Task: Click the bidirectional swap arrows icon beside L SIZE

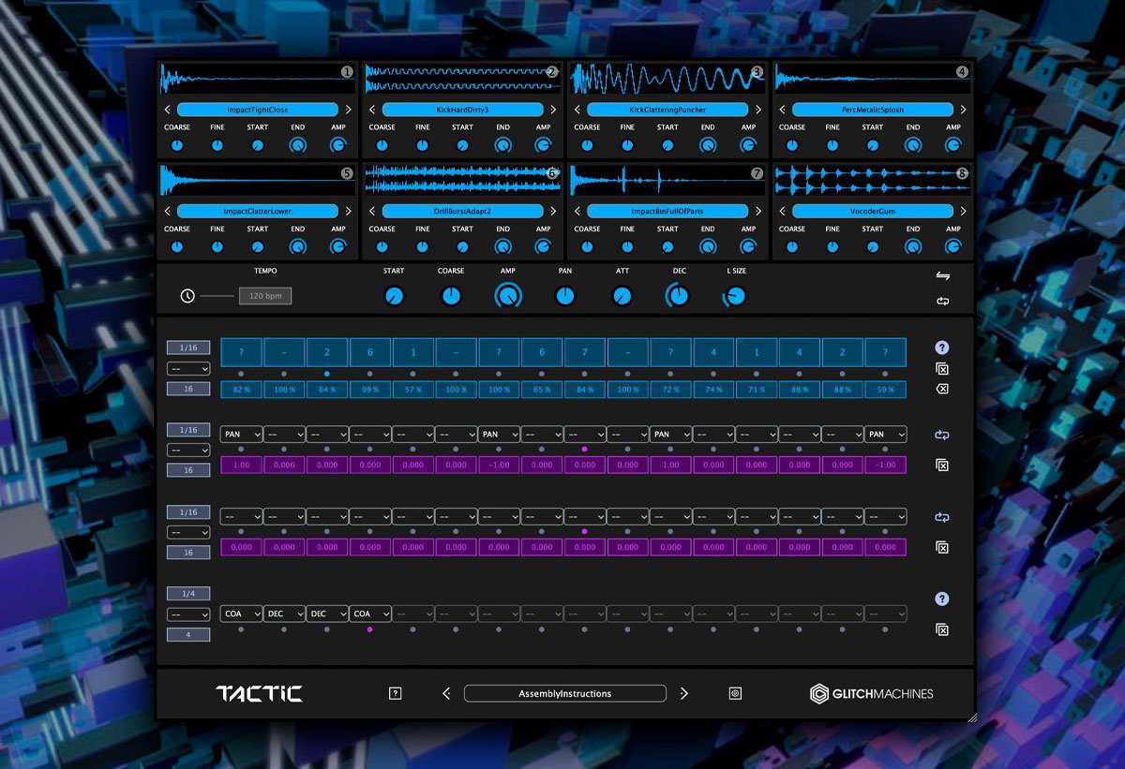Action: (x=942, y=275)
